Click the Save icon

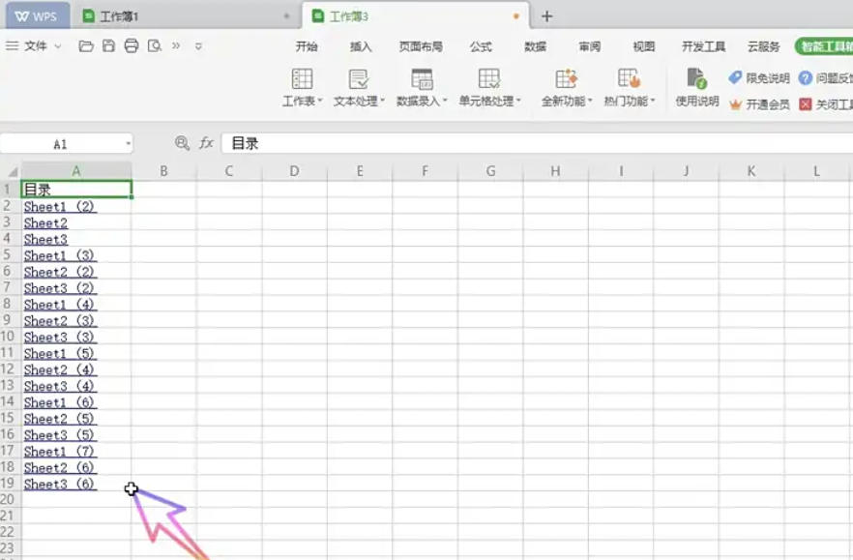[108, 46]
